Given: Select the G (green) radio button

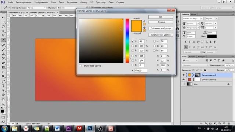Looking at the screenshot, I should point(133,60).
